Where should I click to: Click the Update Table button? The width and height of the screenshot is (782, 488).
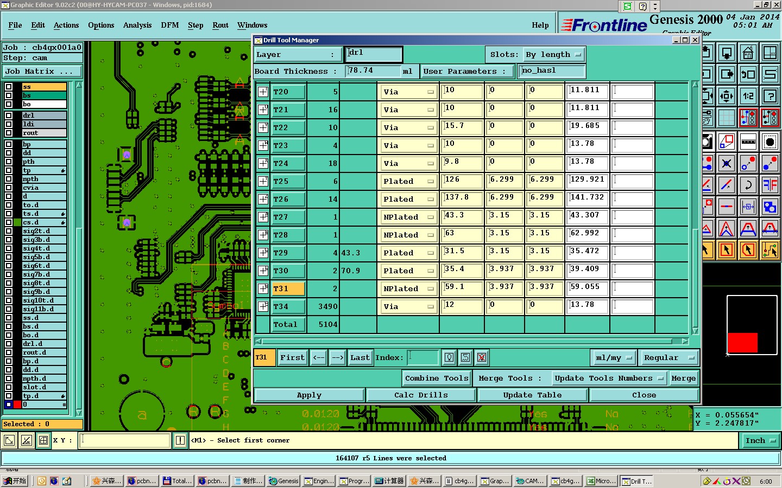[x=532, y=395]
